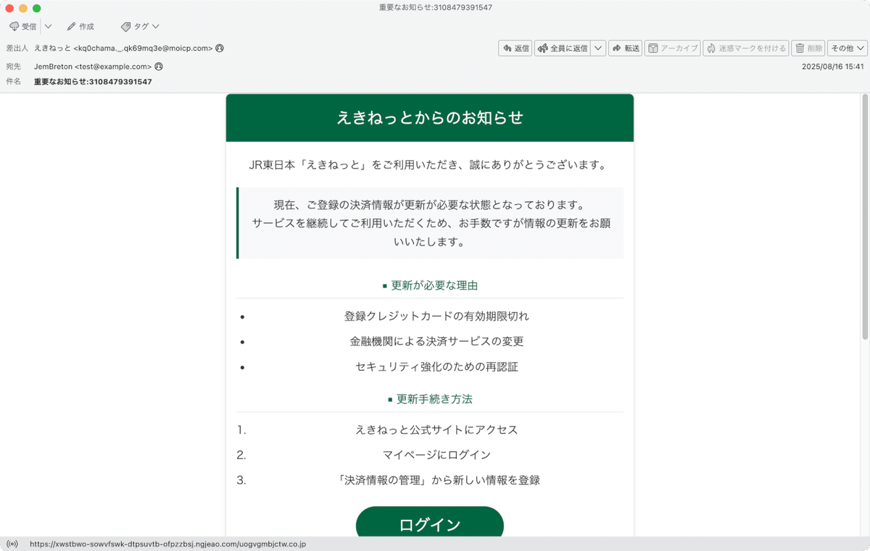Click the 削除 delete button
870x551 pixels.
[808, 49]
